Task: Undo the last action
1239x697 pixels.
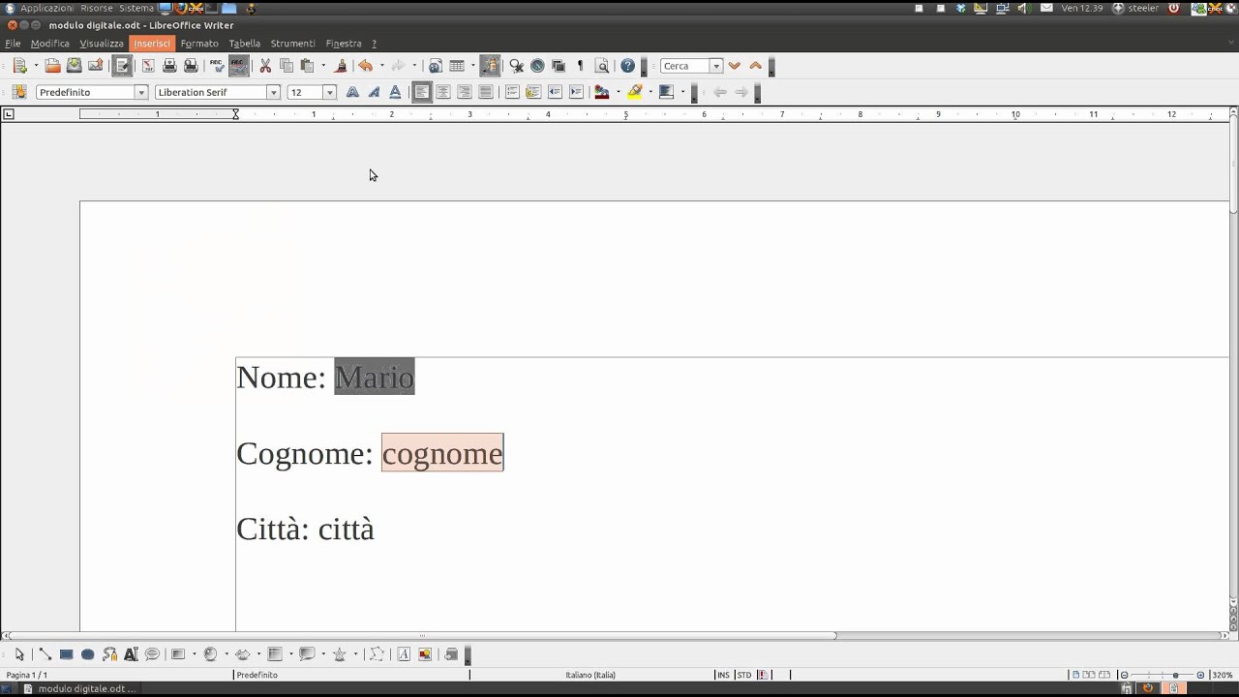Action: tap(366, 66)
